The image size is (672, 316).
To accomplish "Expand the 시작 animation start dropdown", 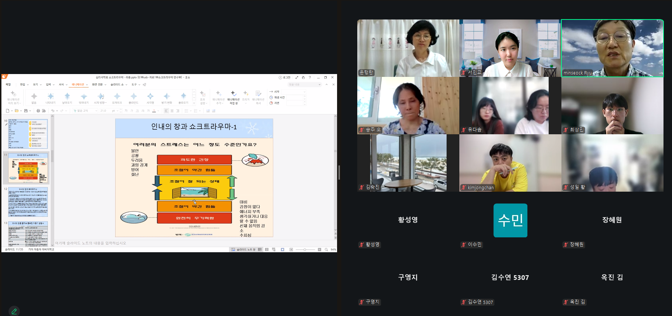I will point(304,92).
